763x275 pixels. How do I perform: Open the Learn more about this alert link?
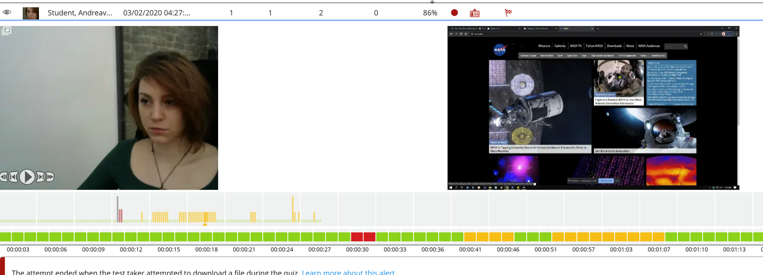(348, 272)
